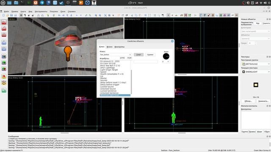
Task: Adjust the Грани stepper field
Action: pyautogui.click(x=252, y=43)
